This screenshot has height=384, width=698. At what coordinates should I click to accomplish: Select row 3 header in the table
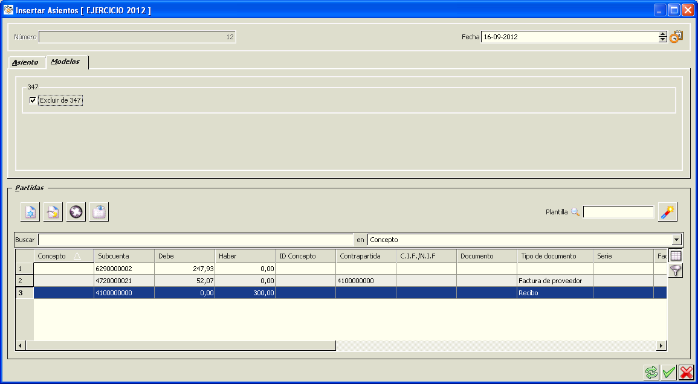(25, 293)
